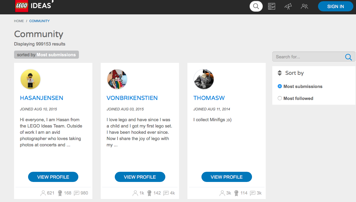Click the COMMUNITY breadcrumb link
This screenshot has width=356, height=202.
39,21
